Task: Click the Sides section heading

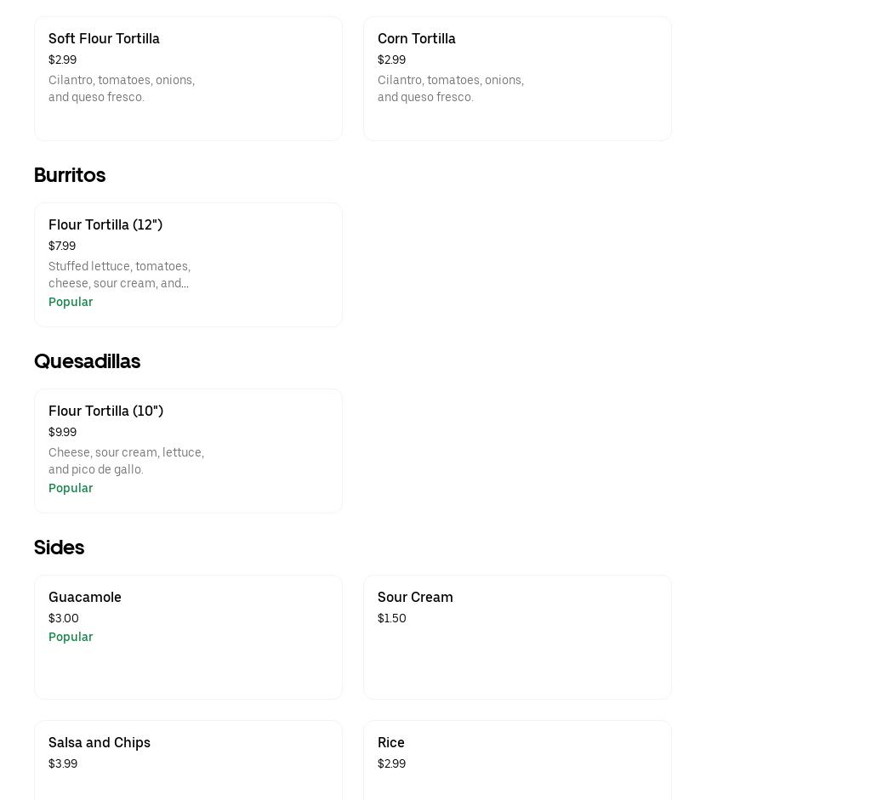Action: 59,548
